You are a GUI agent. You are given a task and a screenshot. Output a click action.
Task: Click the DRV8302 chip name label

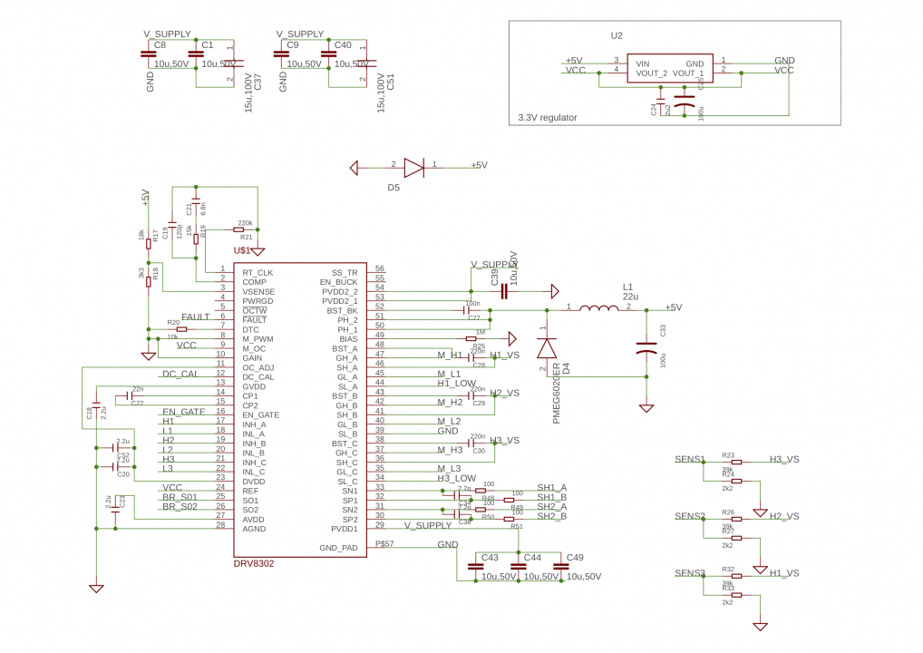coord(254,563)
